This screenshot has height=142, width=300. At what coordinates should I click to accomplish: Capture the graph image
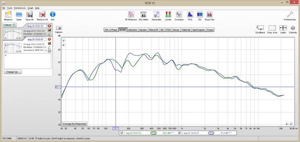[58, 28]
